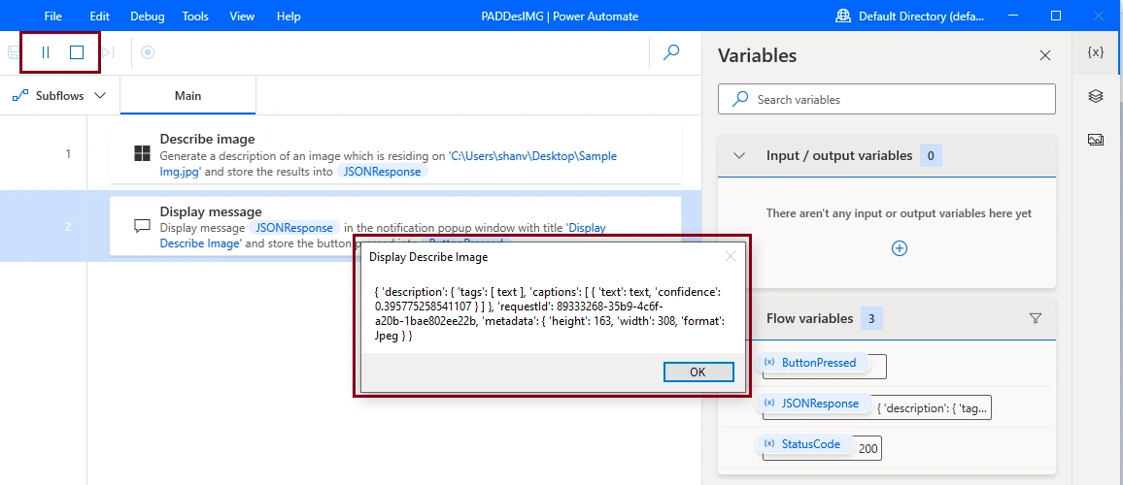1123x485 pixels.
Task: Select the JSONResponse flow variable
Action: point(814,404)
